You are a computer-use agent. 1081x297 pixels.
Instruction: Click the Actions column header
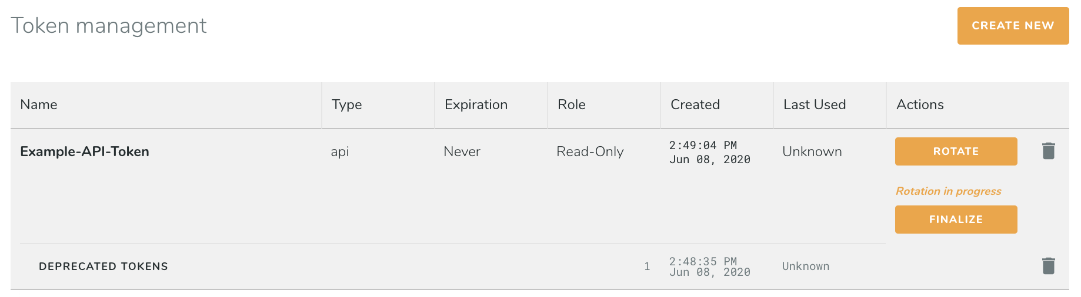tap(920, 104)
